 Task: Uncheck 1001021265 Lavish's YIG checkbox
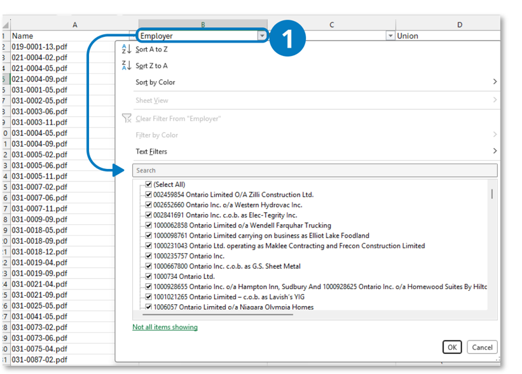tap(149, 297)
